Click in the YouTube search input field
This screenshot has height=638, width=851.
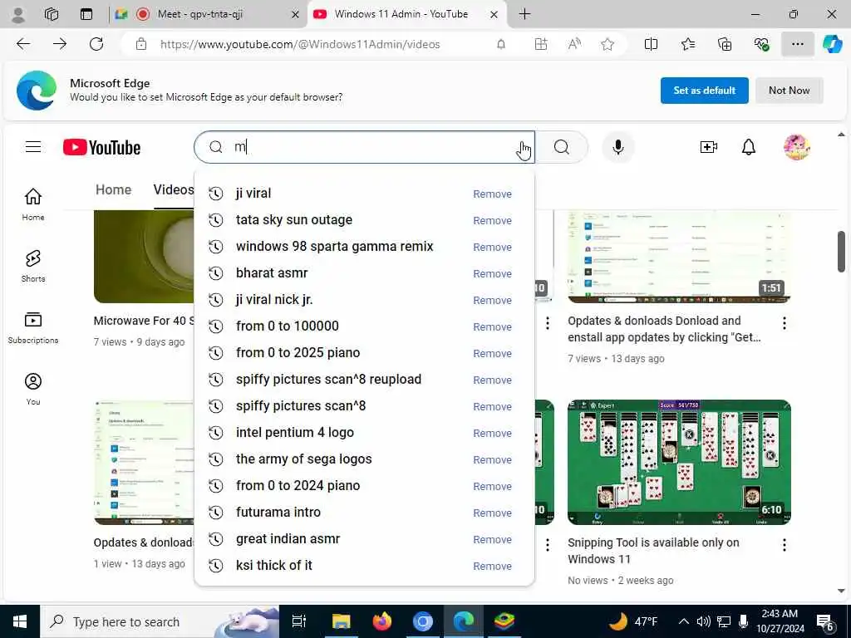364,147
